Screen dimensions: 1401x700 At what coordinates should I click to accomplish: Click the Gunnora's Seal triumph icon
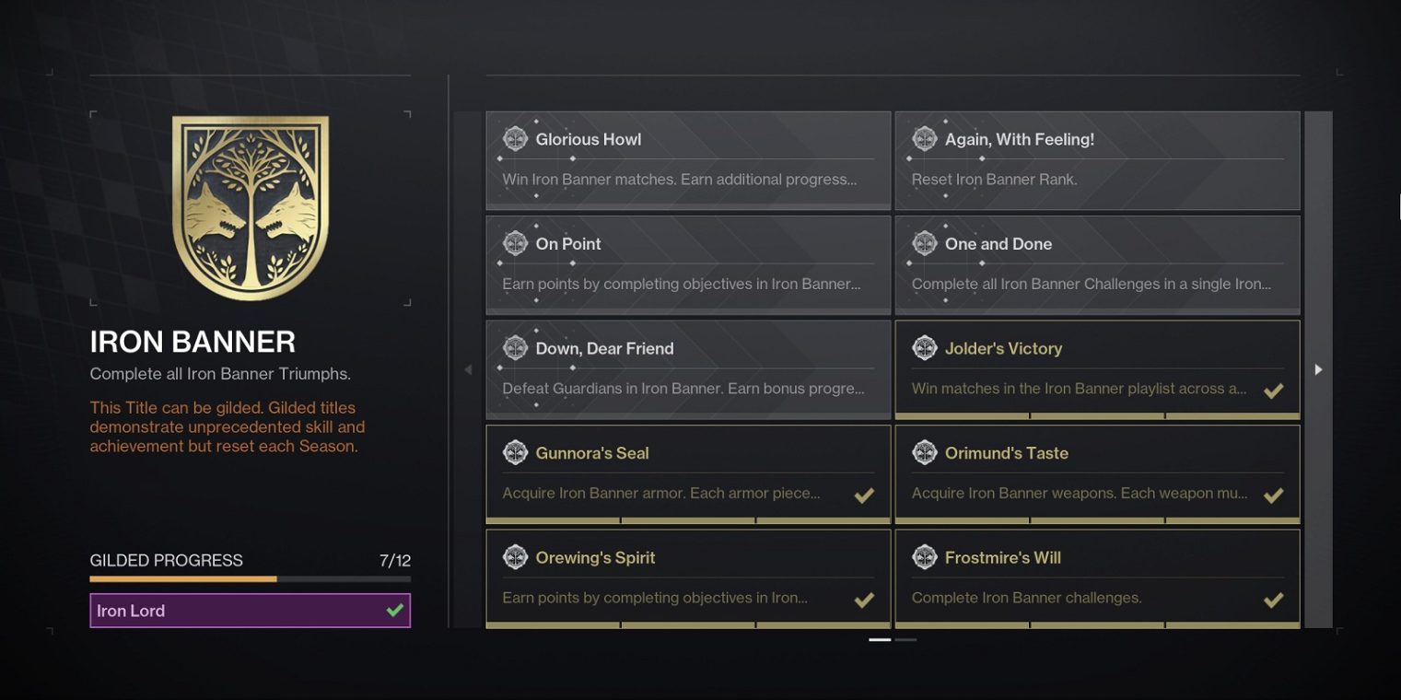click(x=515, y=452)
